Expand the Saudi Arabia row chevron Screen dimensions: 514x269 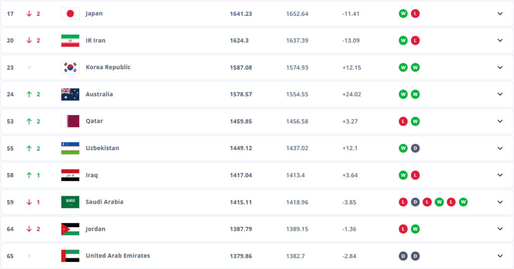coord(500,202)
